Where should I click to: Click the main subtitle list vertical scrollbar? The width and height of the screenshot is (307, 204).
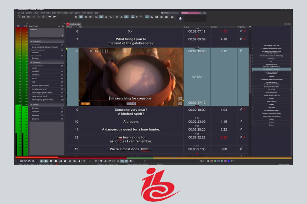tap(250, 92)
